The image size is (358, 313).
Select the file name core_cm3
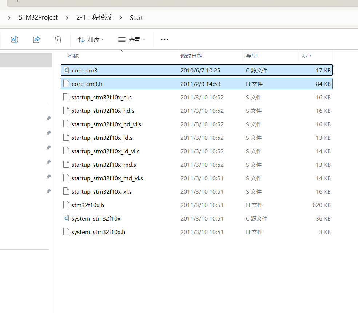(x=84, y=71)
